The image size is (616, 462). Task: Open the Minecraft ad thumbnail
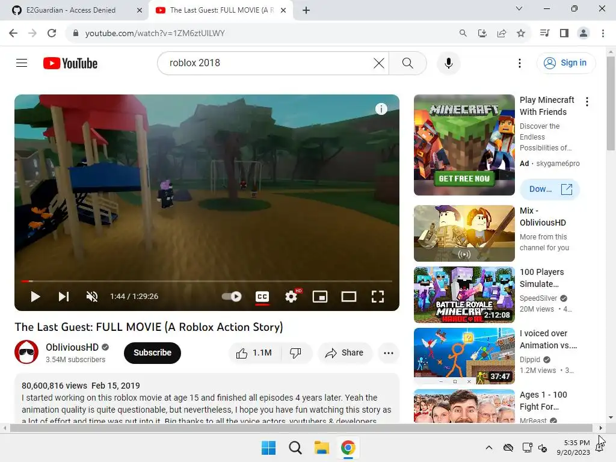coord(464,144)
